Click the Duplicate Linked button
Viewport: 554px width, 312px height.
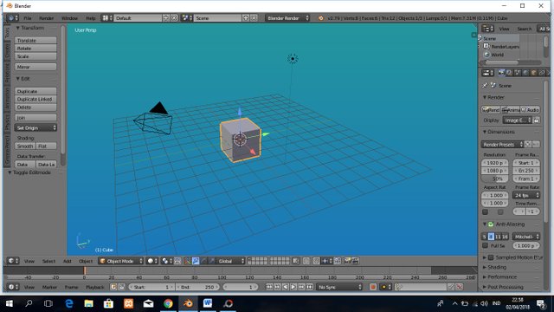(x=35, y=100)
